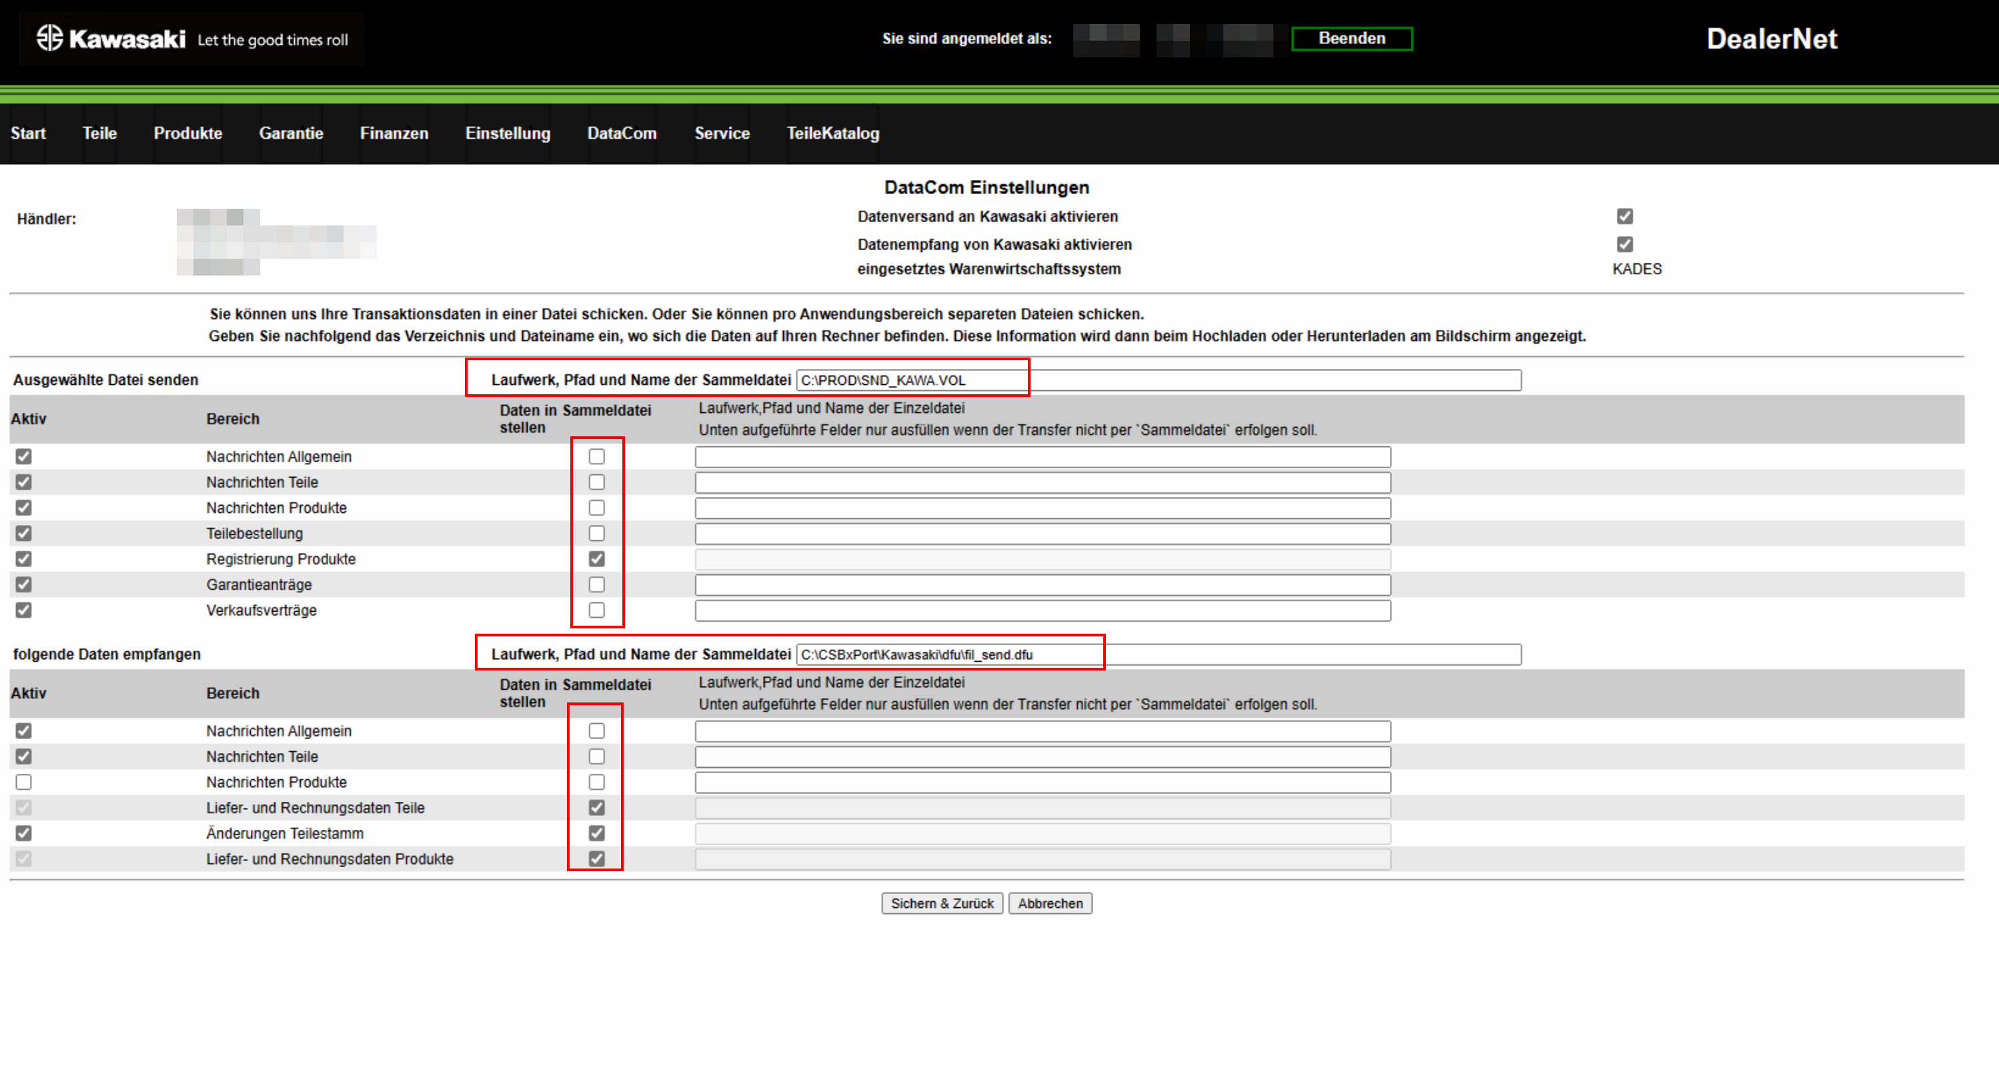Check Sammeldatei box for Verkaufsverträge
Screen dimensions: 1999x1086
[597, 610]
